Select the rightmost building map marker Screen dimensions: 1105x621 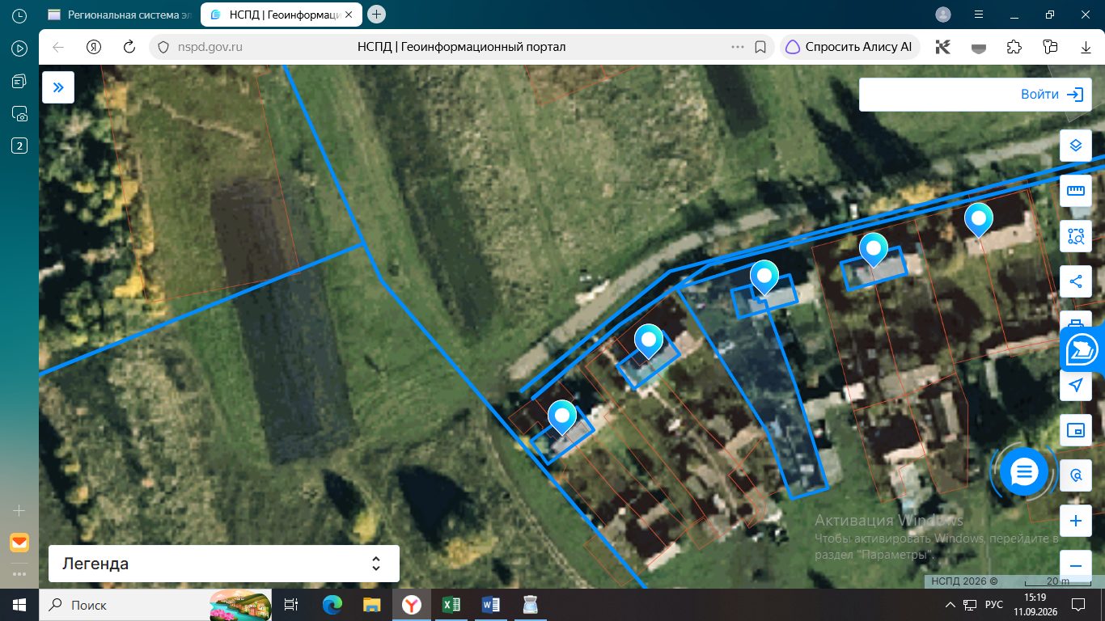click(x=979, y=220)
